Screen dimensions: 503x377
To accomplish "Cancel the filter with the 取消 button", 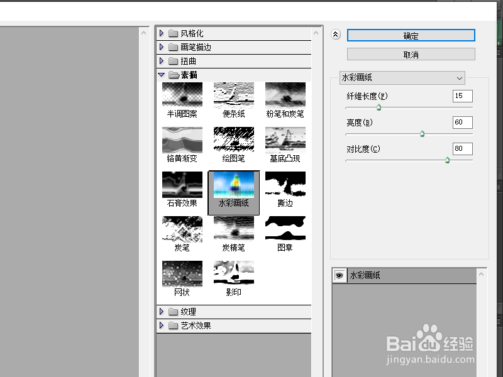I will [411, 54].
